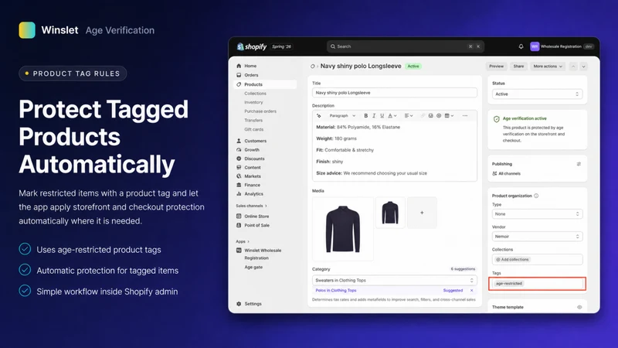Screen dimensions: 618x348
Task: Click the product icon beside the title breadcrumb
Action: (x=313, y=67)
